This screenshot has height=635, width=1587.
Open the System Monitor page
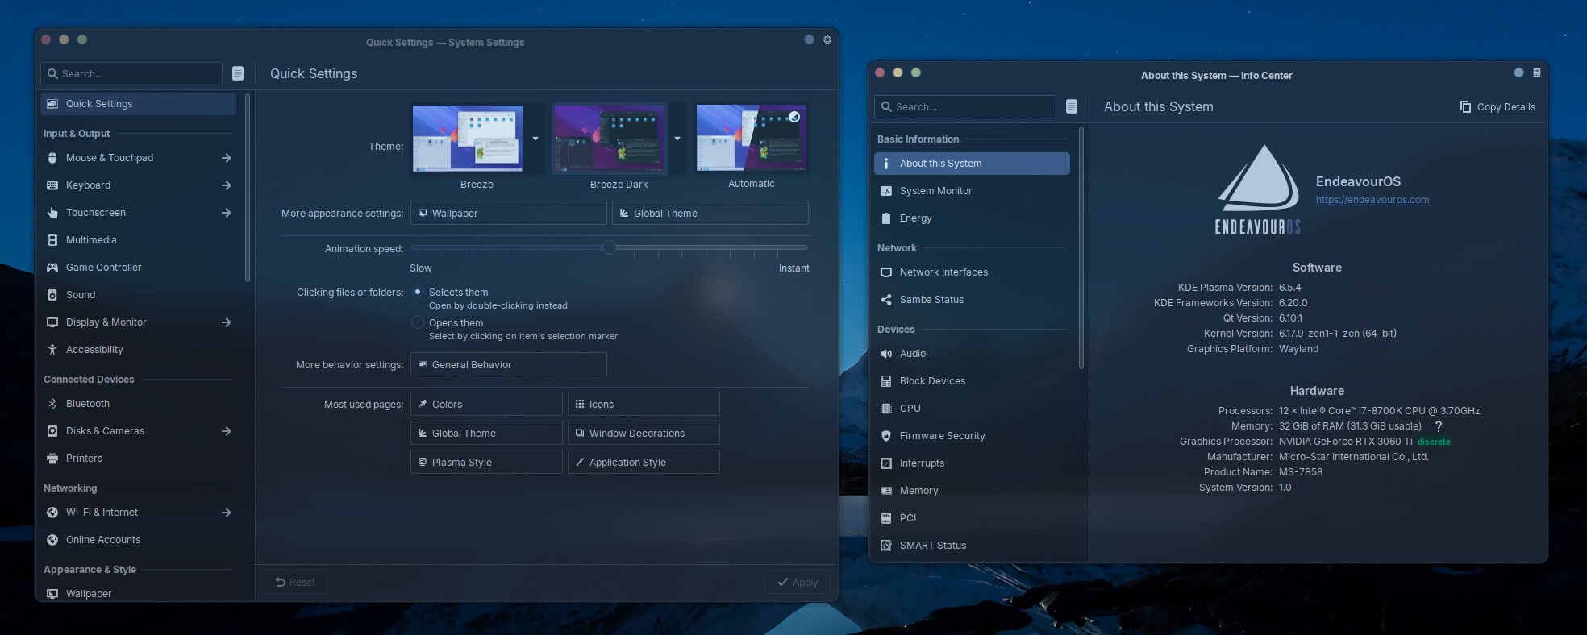pos(935,191)
